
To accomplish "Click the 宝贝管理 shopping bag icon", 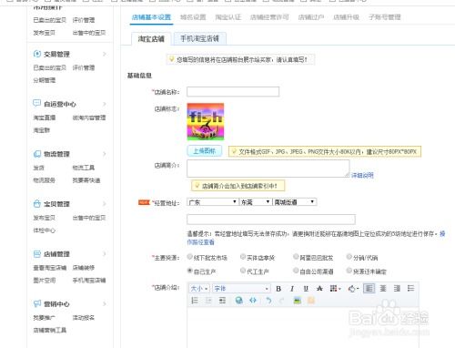I will pos(37,204).
